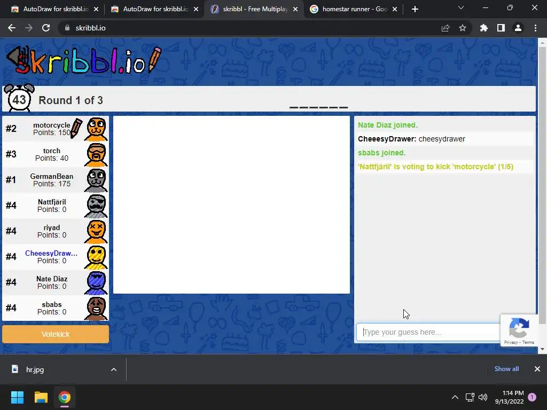The height and width of the screenshot is (410, 547).
Task: Open the tab search dropdown arrow
Action: 461,7
